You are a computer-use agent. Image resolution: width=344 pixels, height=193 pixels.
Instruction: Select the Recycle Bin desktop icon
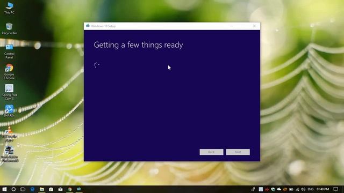[x=9, y=28]
